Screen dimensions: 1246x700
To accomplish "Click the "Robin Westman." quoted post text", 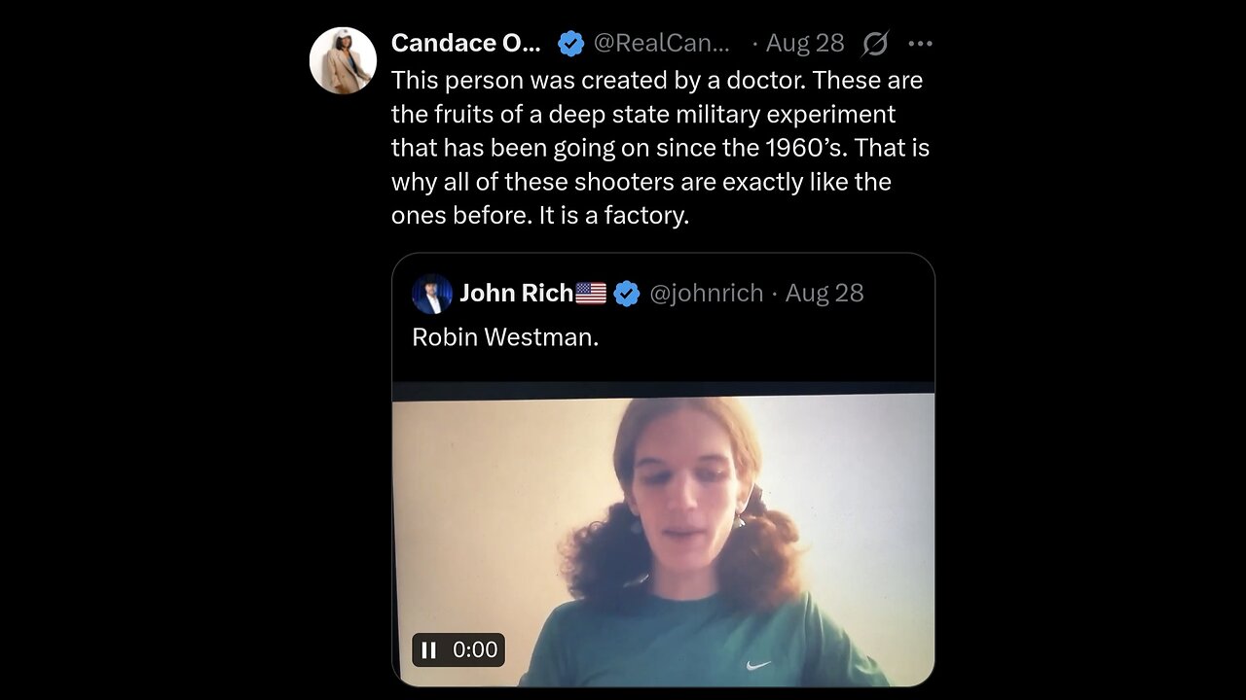I will 505,337.
